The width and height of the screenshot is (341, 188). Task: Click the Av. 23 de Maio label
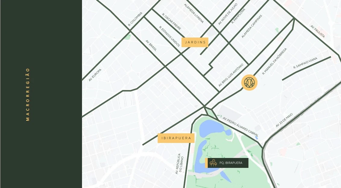coord(284,120)
